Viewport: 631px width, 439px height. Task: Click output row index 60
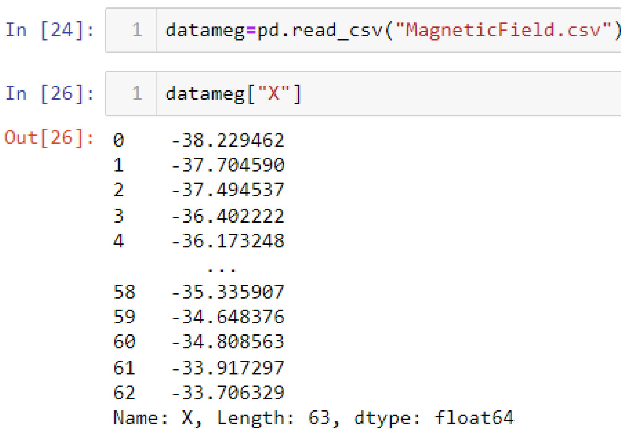click(124, 342)
